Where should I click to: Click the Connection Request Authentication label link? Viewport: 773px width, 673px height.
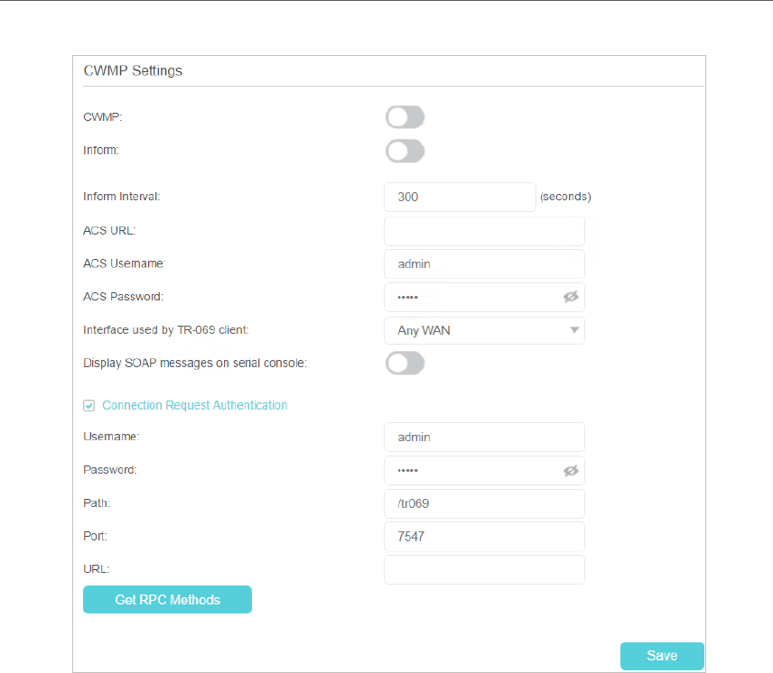(x=195, y=406)
